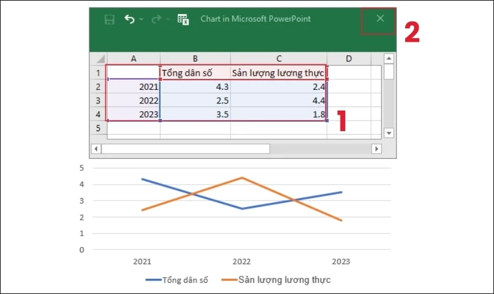Screen dimensions: 494x294
Task: Click horizontal scrollbar right arrow
Action: point(376,148)
